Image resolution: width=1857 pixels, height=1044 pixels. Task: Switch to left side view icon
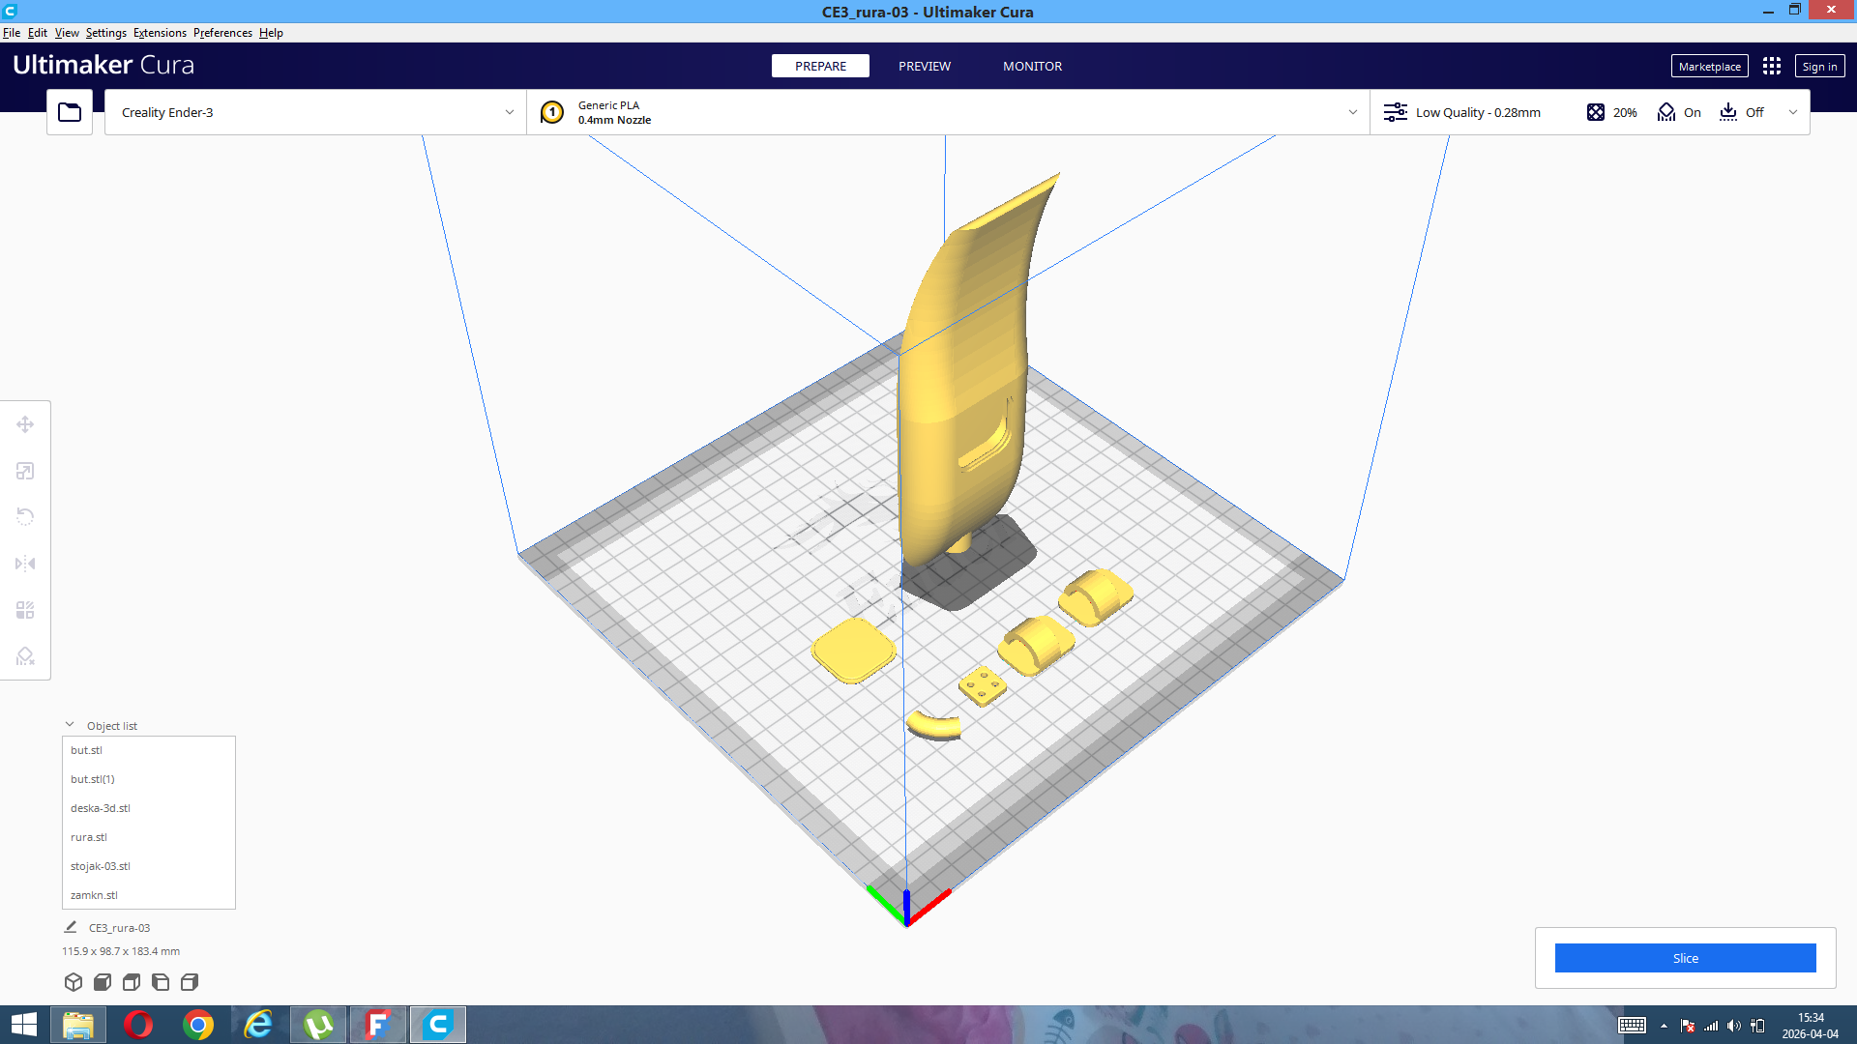click(x=161, y=982)
